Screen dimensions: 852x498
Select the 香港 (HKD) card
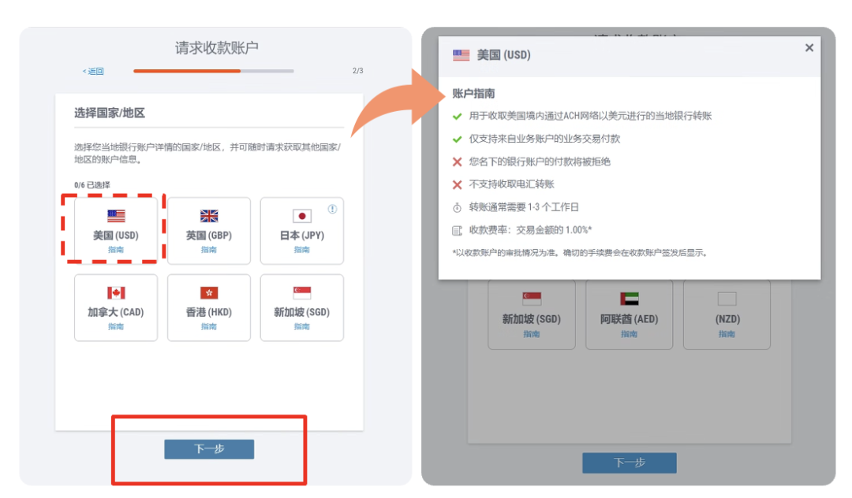(208, 307)
